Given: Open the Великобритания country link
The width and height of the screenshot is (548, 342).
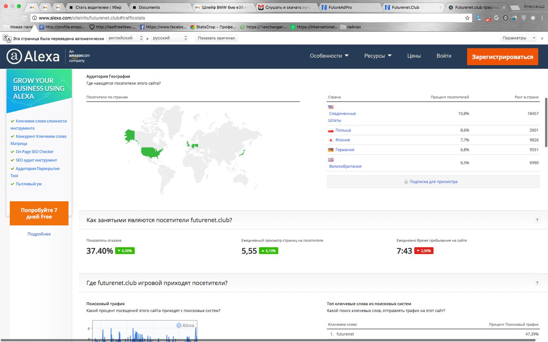Looking at the screenshot, I should click(345, 166).
